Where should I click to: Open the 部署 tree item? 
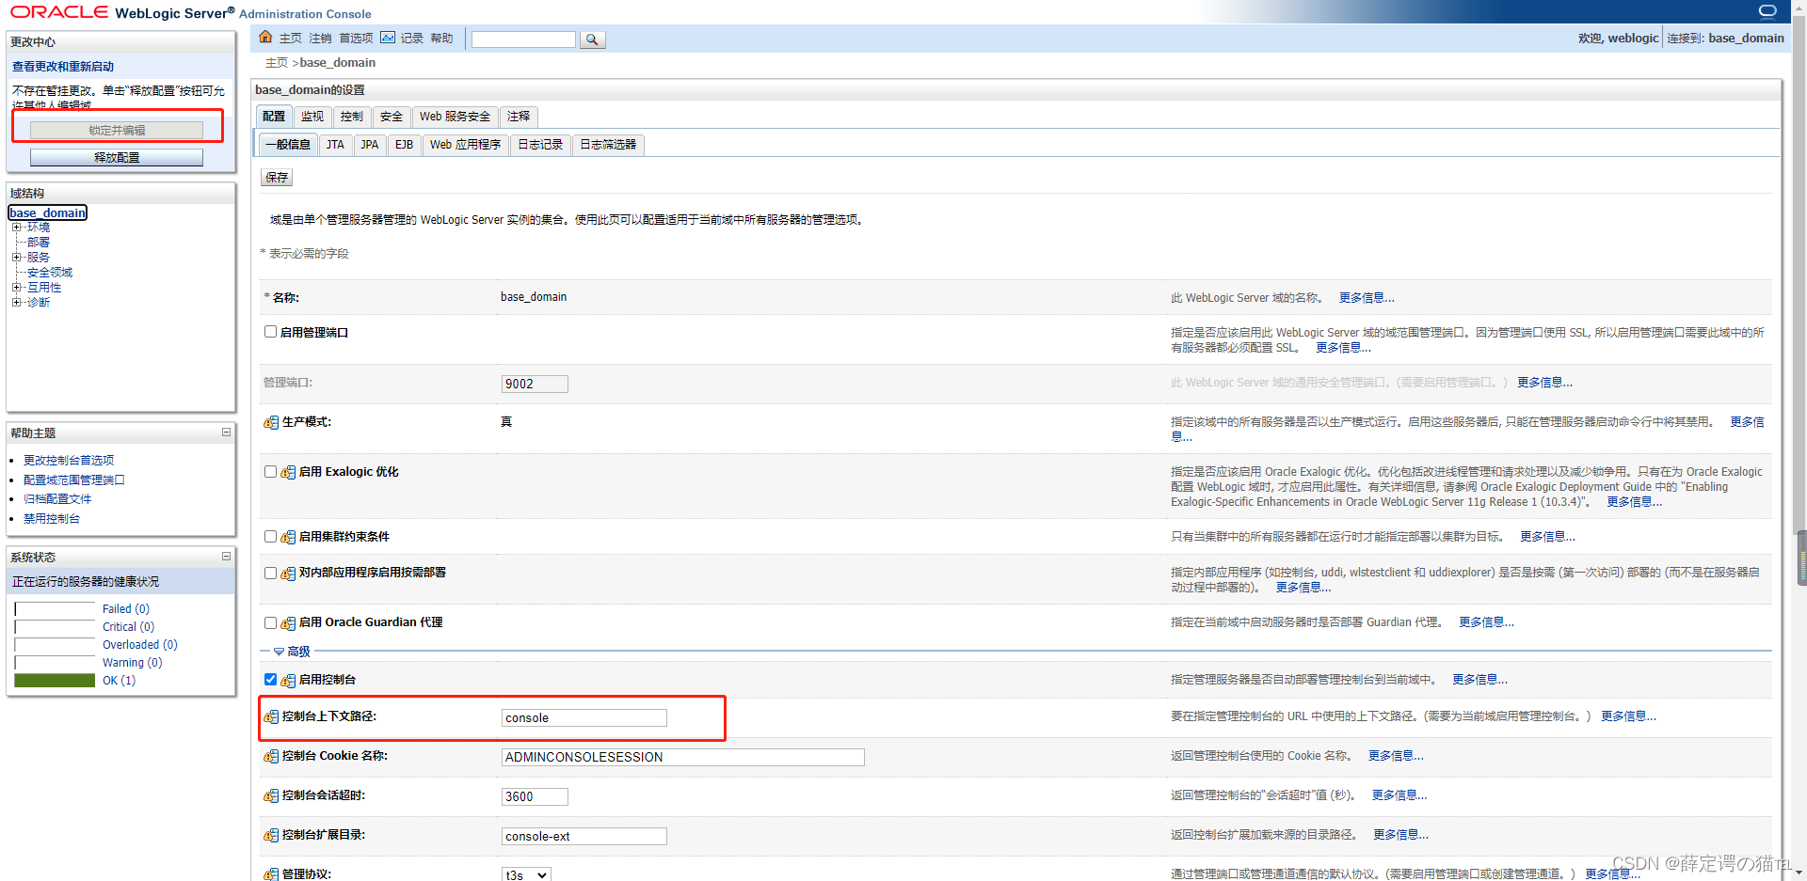pyautogui.click(x=39, y=243)
